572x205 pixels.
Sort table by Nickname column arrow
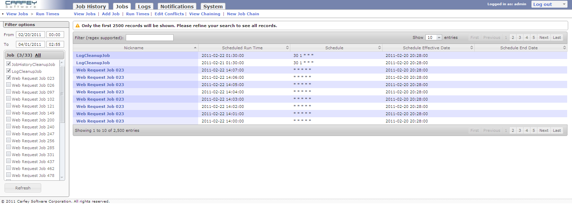(195, 48)
